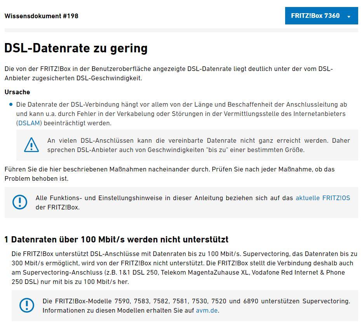The height and width of the screenshot is (327, 364).
Task: Click the text 'Die FRITZ!Box-Modelle 7590, 7583, 7582'
Action: pos(196,306)
